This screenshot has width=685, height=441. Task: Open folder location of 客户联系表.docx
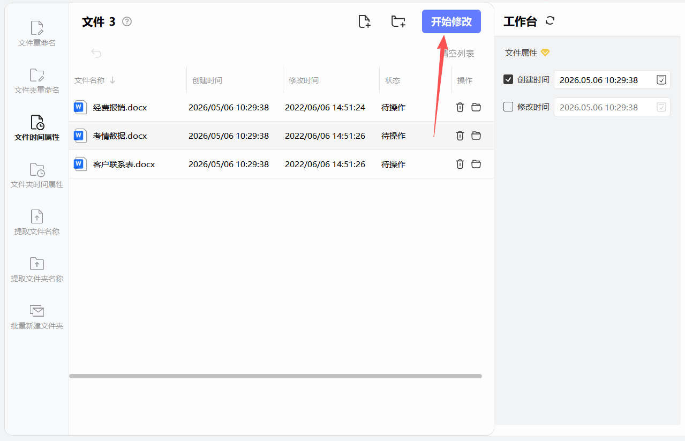click(x=476, y=164)
